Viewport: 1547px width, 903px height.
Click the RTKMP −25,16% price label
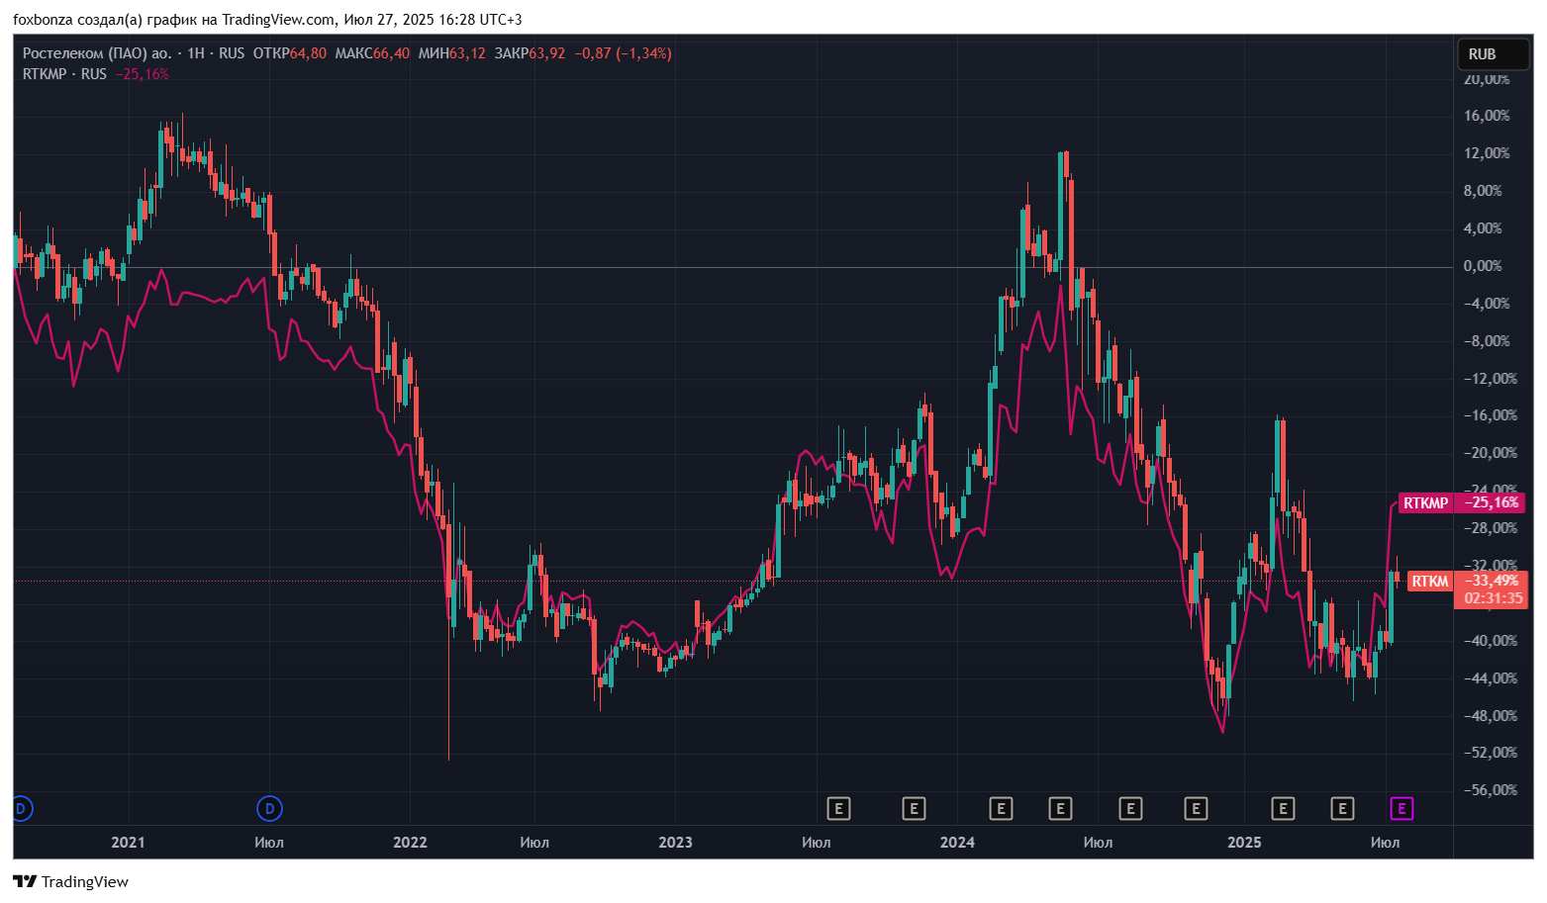[1460, 503]
